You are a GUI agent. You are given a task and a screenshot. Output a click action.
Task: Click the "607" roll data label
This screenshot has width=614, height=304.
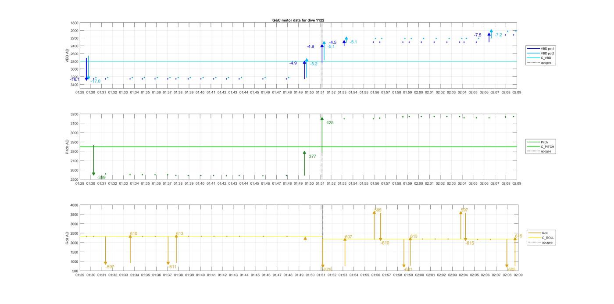coord(349,237)
